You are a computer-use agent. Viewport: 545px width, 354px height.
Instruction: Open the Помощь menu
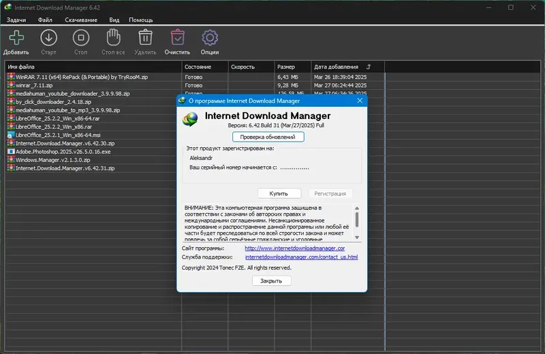141,20
